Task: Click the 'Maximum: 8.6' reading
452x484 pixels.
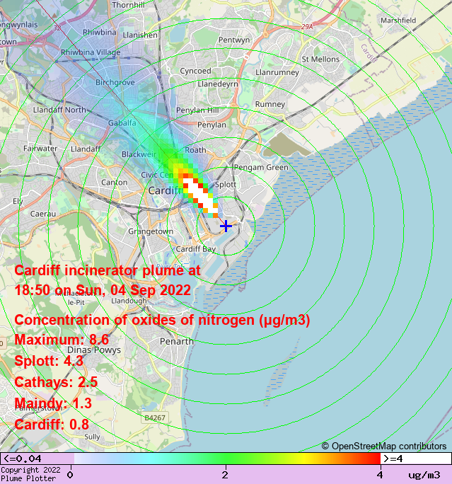Action: (62, 340)
